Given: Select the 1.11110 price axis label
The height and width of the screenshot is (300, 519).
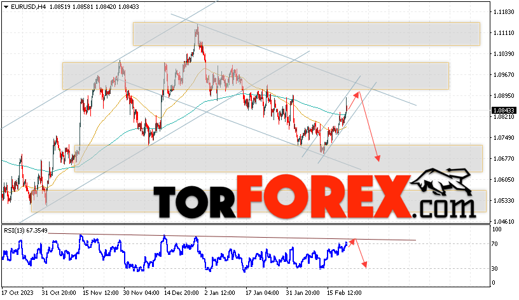Looking at the screenshot, I should coord(504,33).
